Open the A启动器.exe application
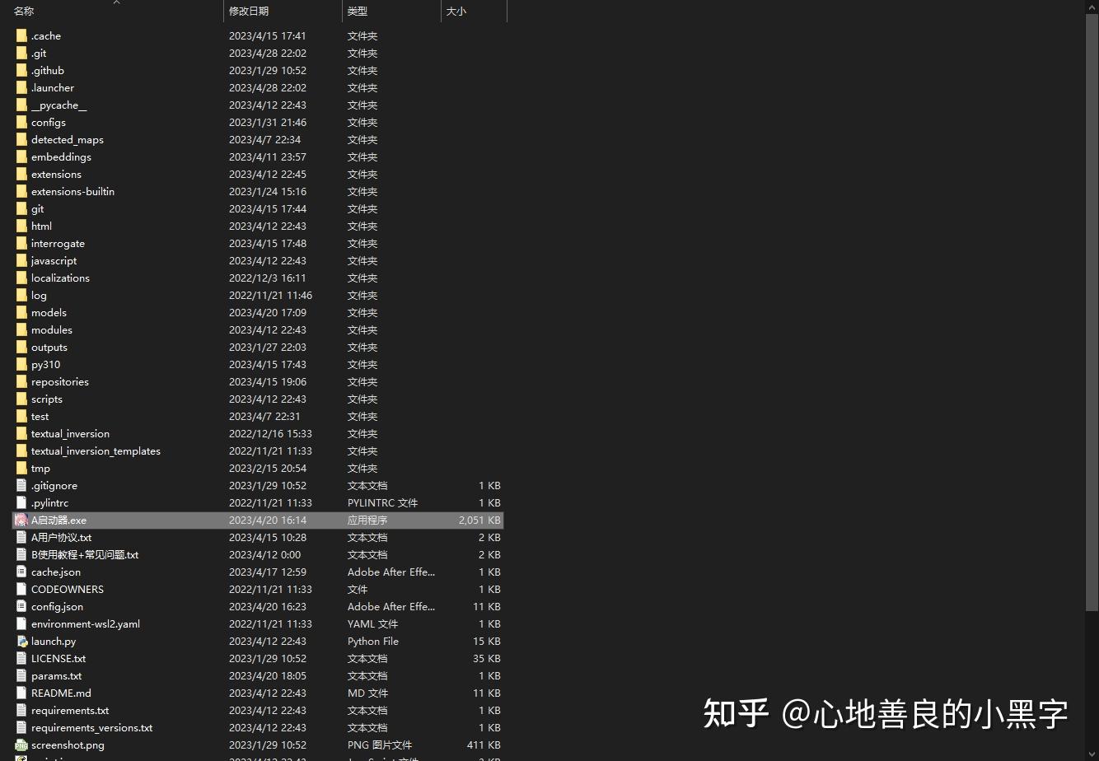The image size is (1099, 761). [58, 520]
